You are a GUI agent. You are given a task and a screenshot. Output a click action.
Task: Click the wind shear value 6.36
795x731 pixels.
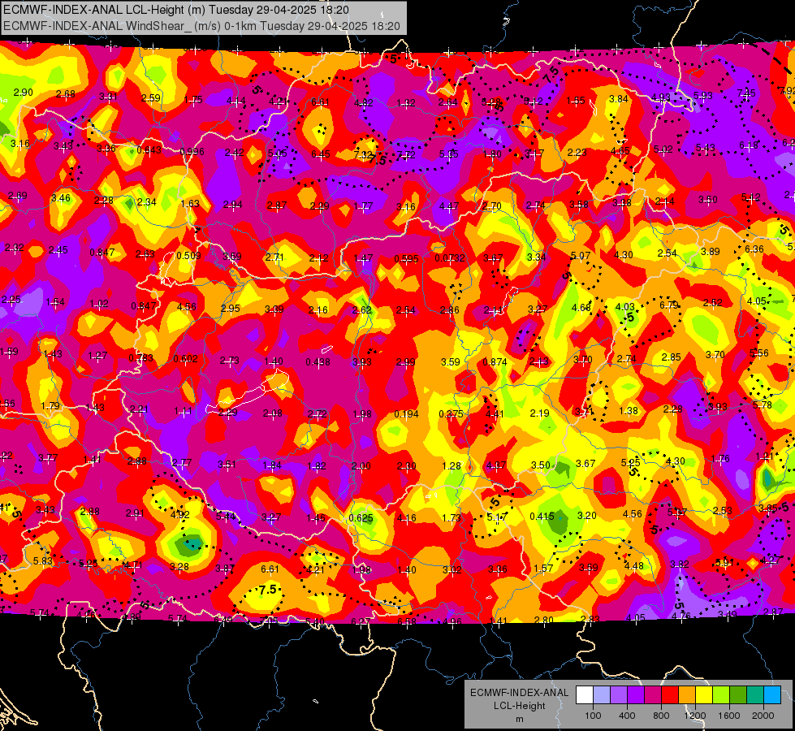754,249
